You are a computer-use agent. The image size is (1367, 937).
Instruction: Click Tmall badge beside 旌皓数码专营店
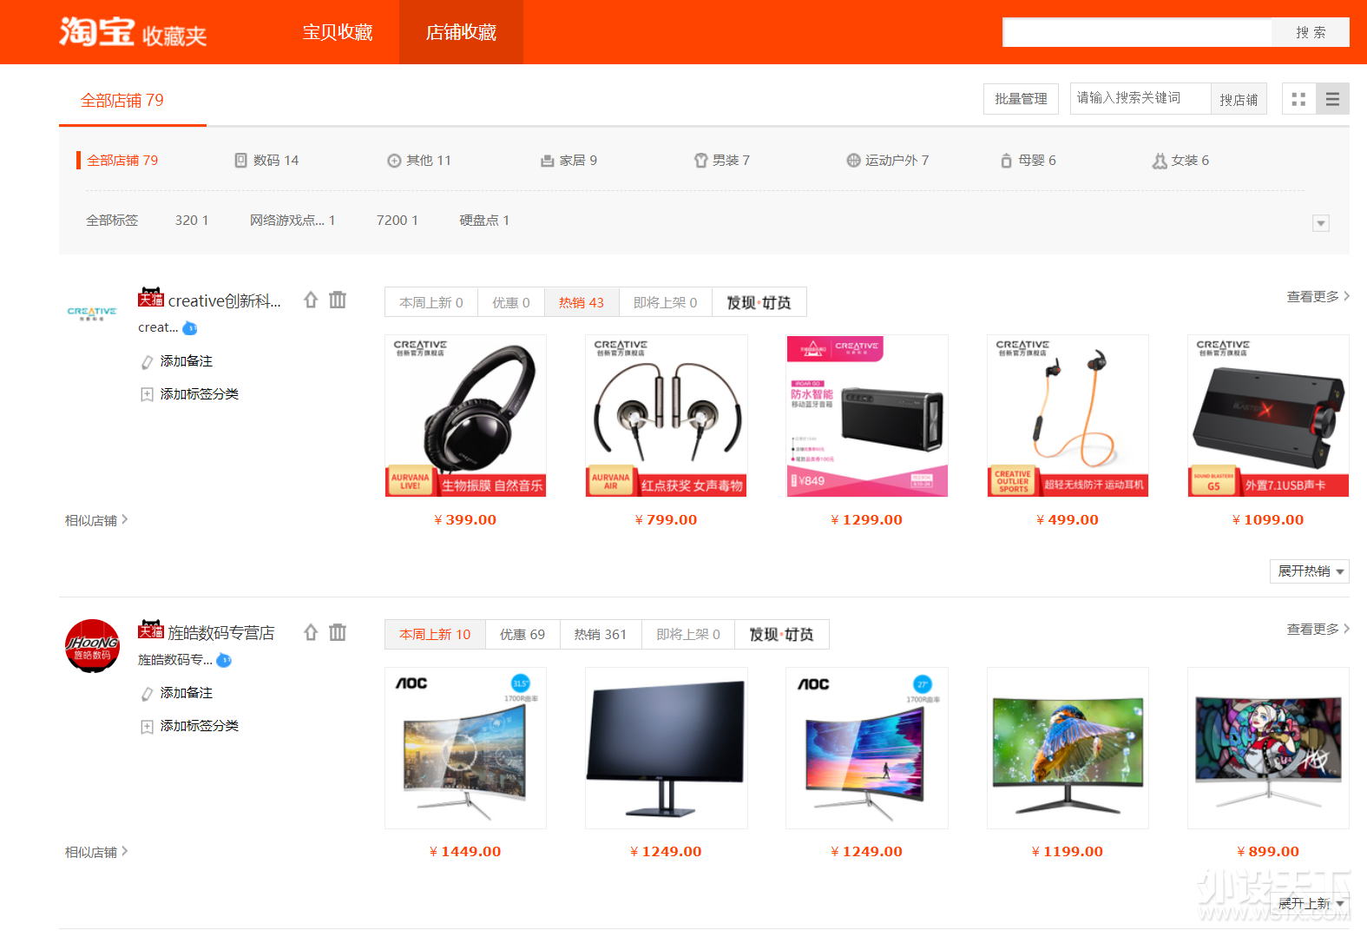point(151,630)
